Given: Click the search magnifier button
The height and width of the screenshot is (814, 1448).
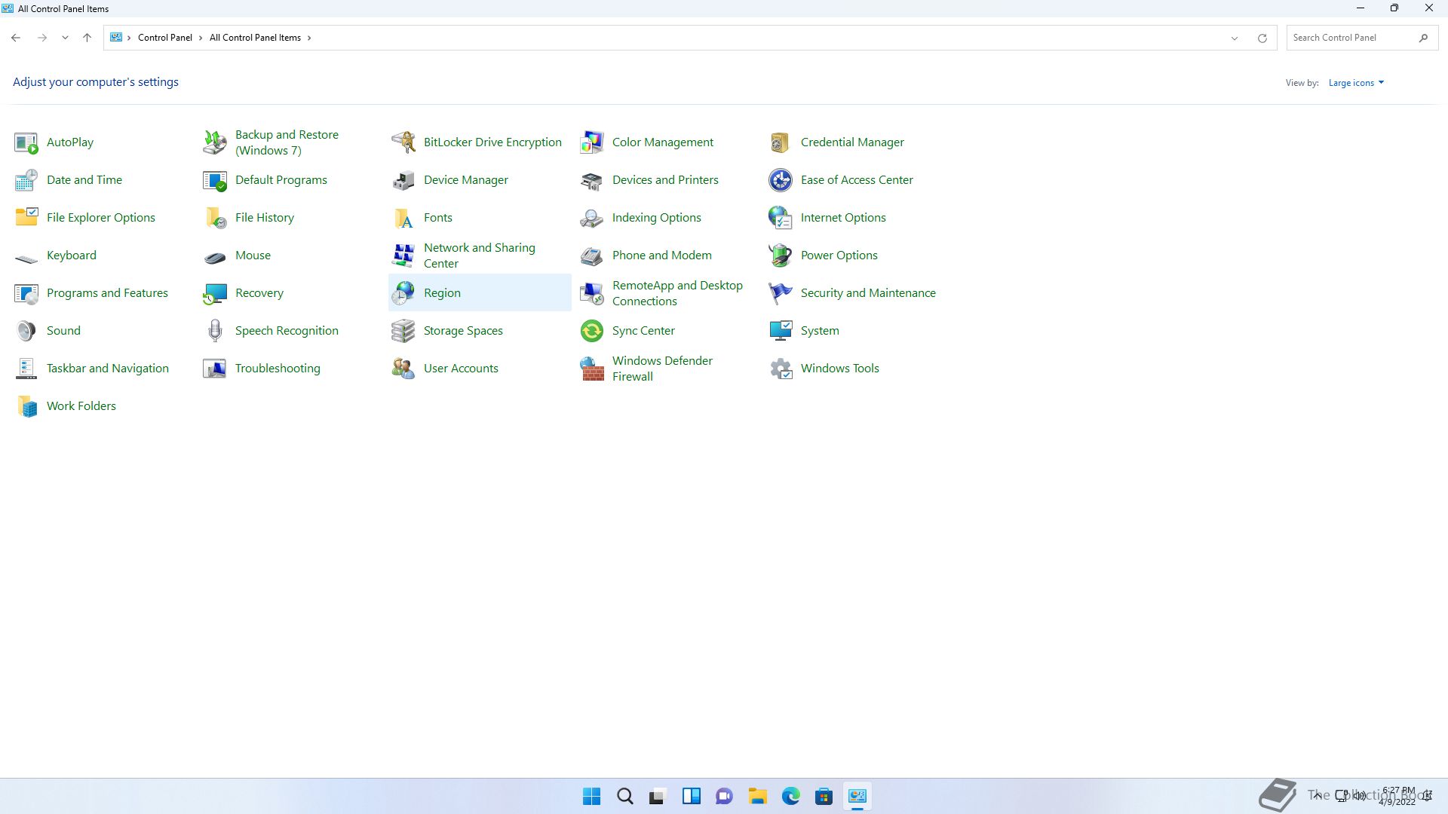Looking at the screenshot, I should [1423, 38].
